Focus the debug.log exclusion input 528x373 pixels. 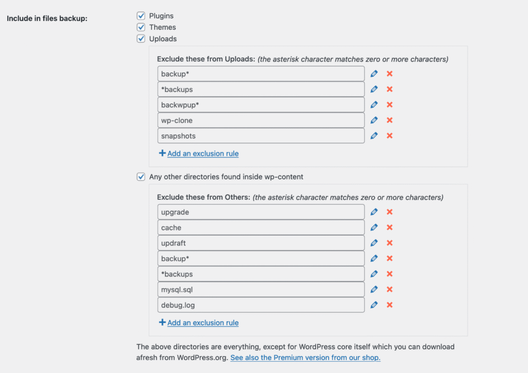[x=261, y=305]
